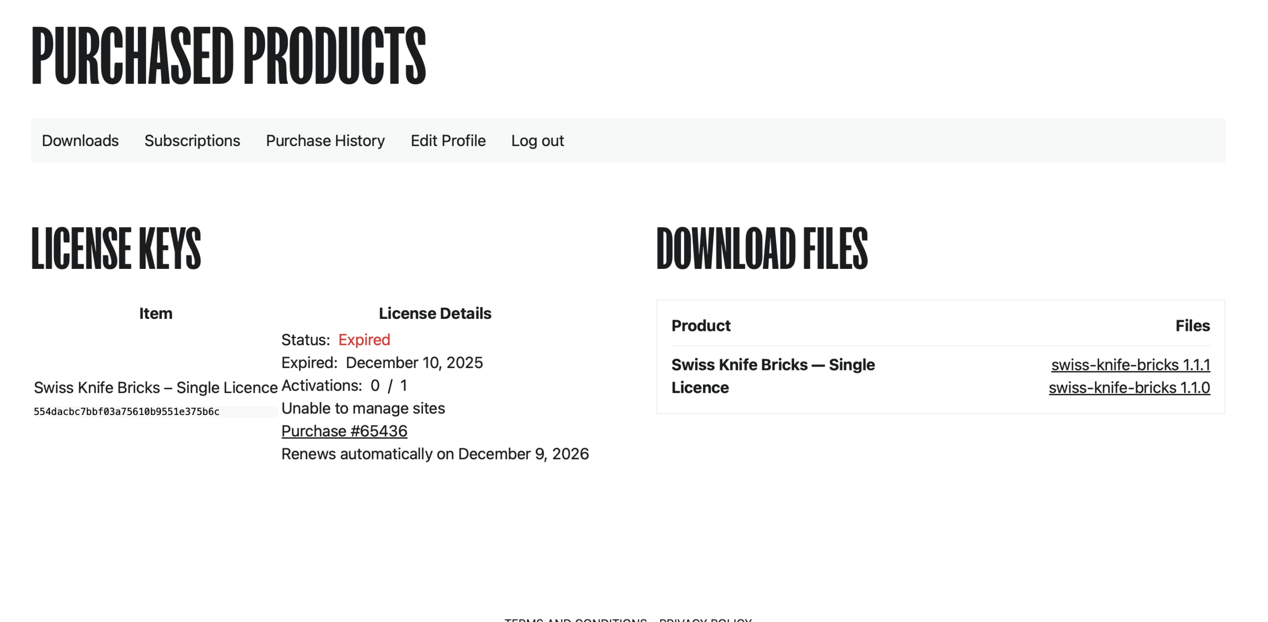Click the Renews automatically date line
The image size is (1268, 622).
pyautogui.click(x=435, y=454)
